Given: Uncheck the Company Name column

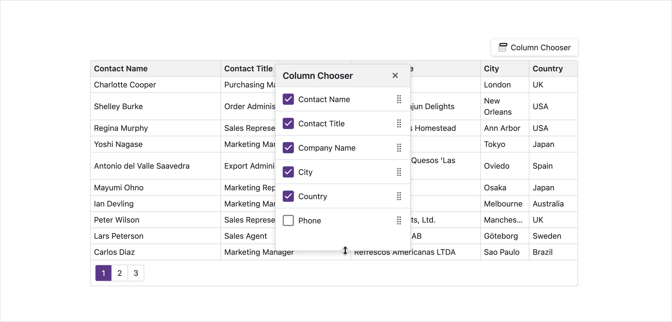Looking at the screenshot, I should click(x=288, y=148).
